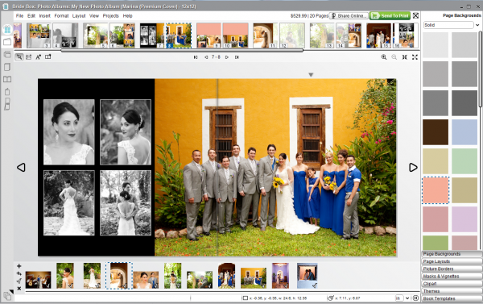The height and width of the screenshot is (304, 483).
Task: Go to previous spread with left arrow
Action: [21, 167]
